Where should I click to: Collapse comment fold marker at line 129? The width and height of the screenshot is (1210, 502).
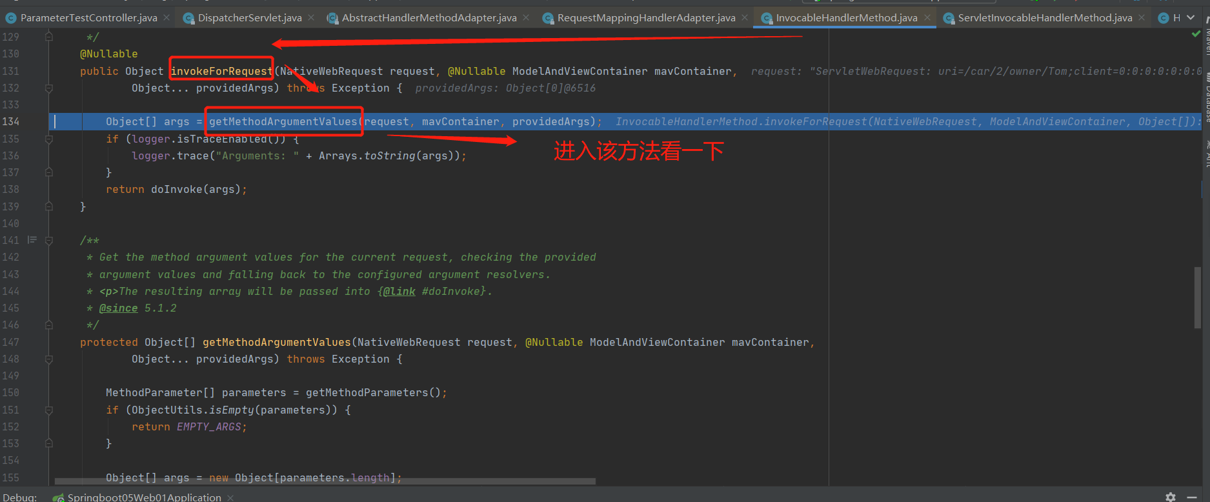click(49, 37)
